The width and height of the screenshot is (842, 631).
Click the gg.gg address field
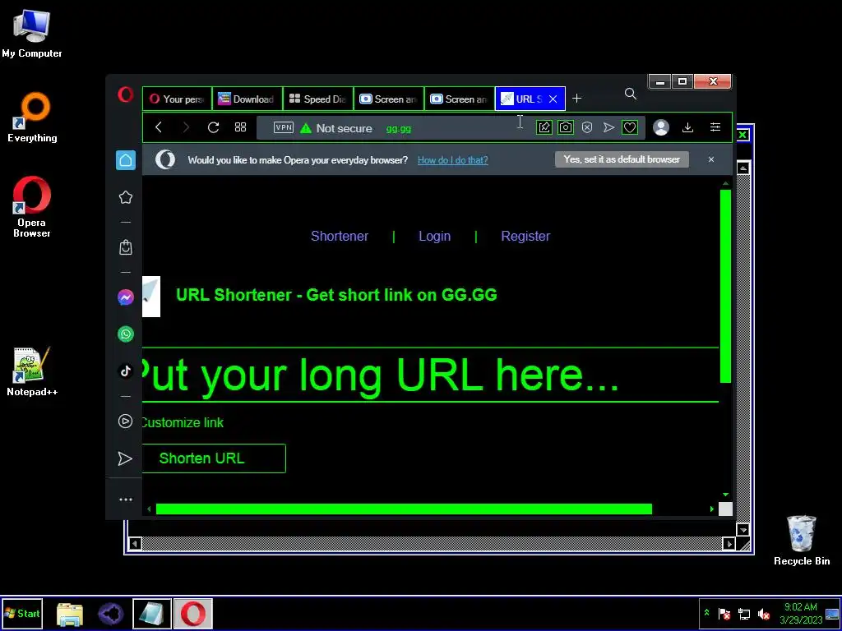tap(399, 128)
